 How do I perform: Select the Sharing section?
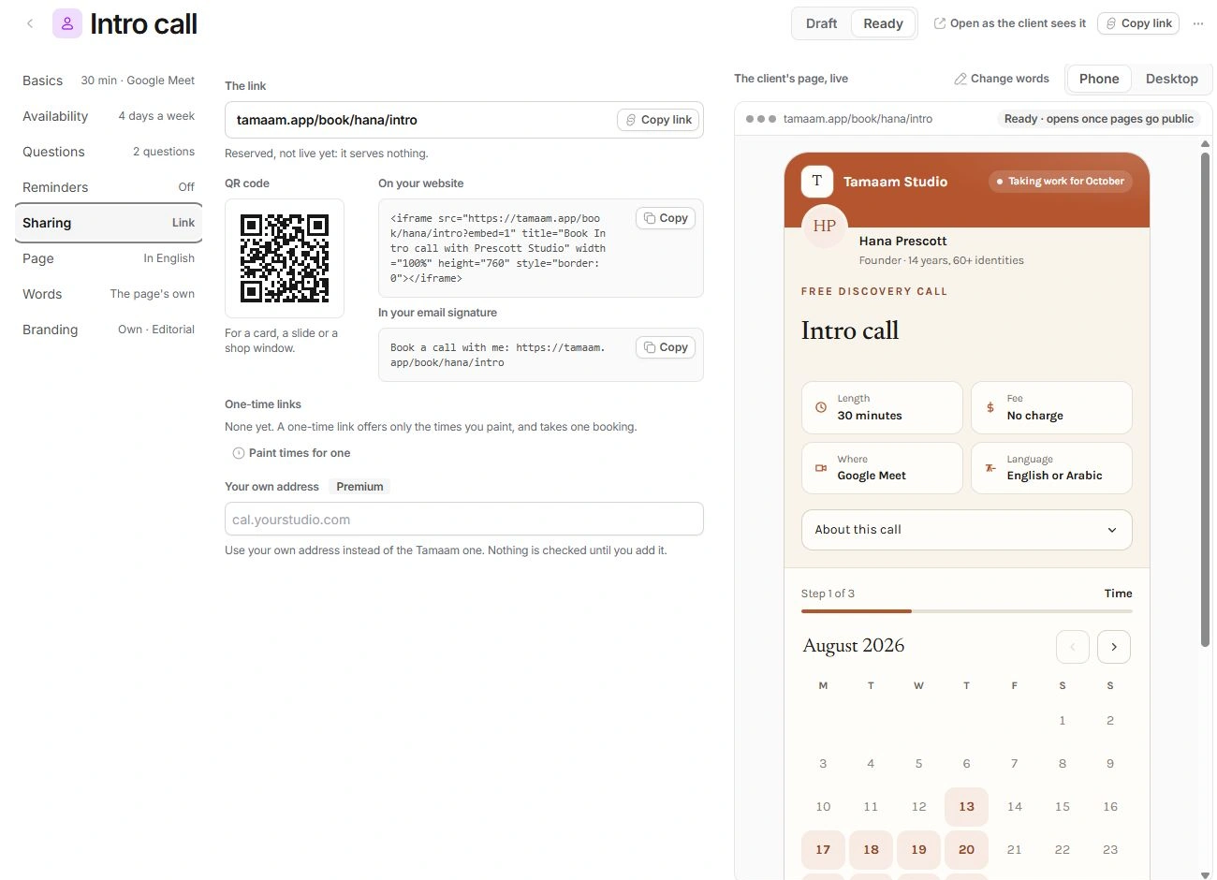pos(109,223)
